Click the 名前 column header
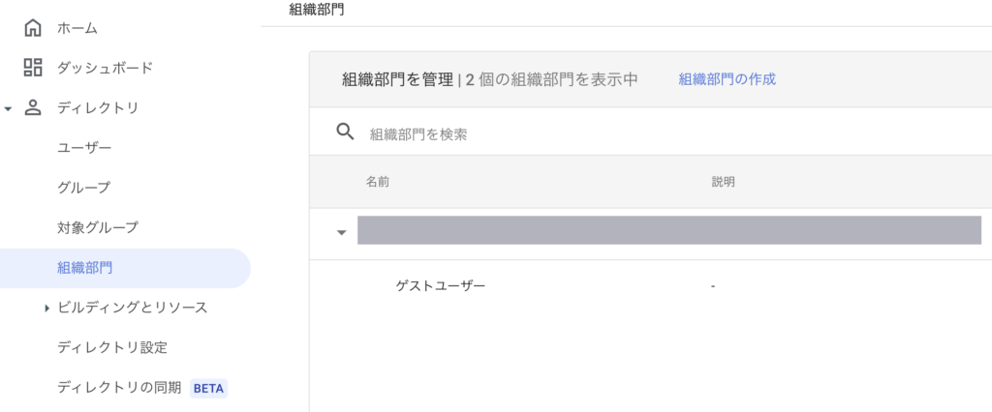992x412 pixels. (x=378, y=182)
